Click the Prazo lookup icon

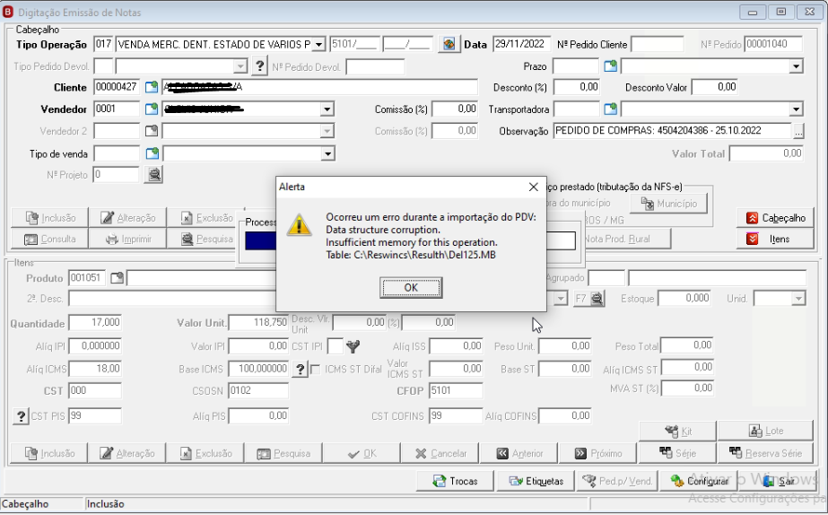tap(610, 66)
